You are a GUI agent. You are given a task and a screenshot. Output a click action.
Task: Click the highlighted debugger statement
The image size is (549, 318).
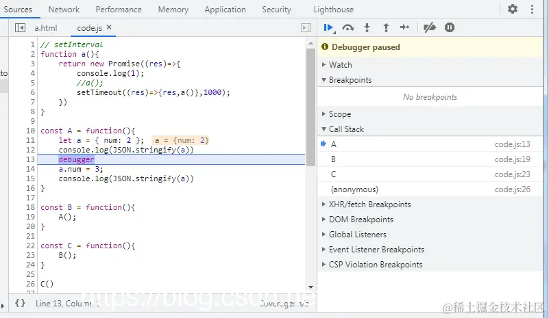coord(76,159)
